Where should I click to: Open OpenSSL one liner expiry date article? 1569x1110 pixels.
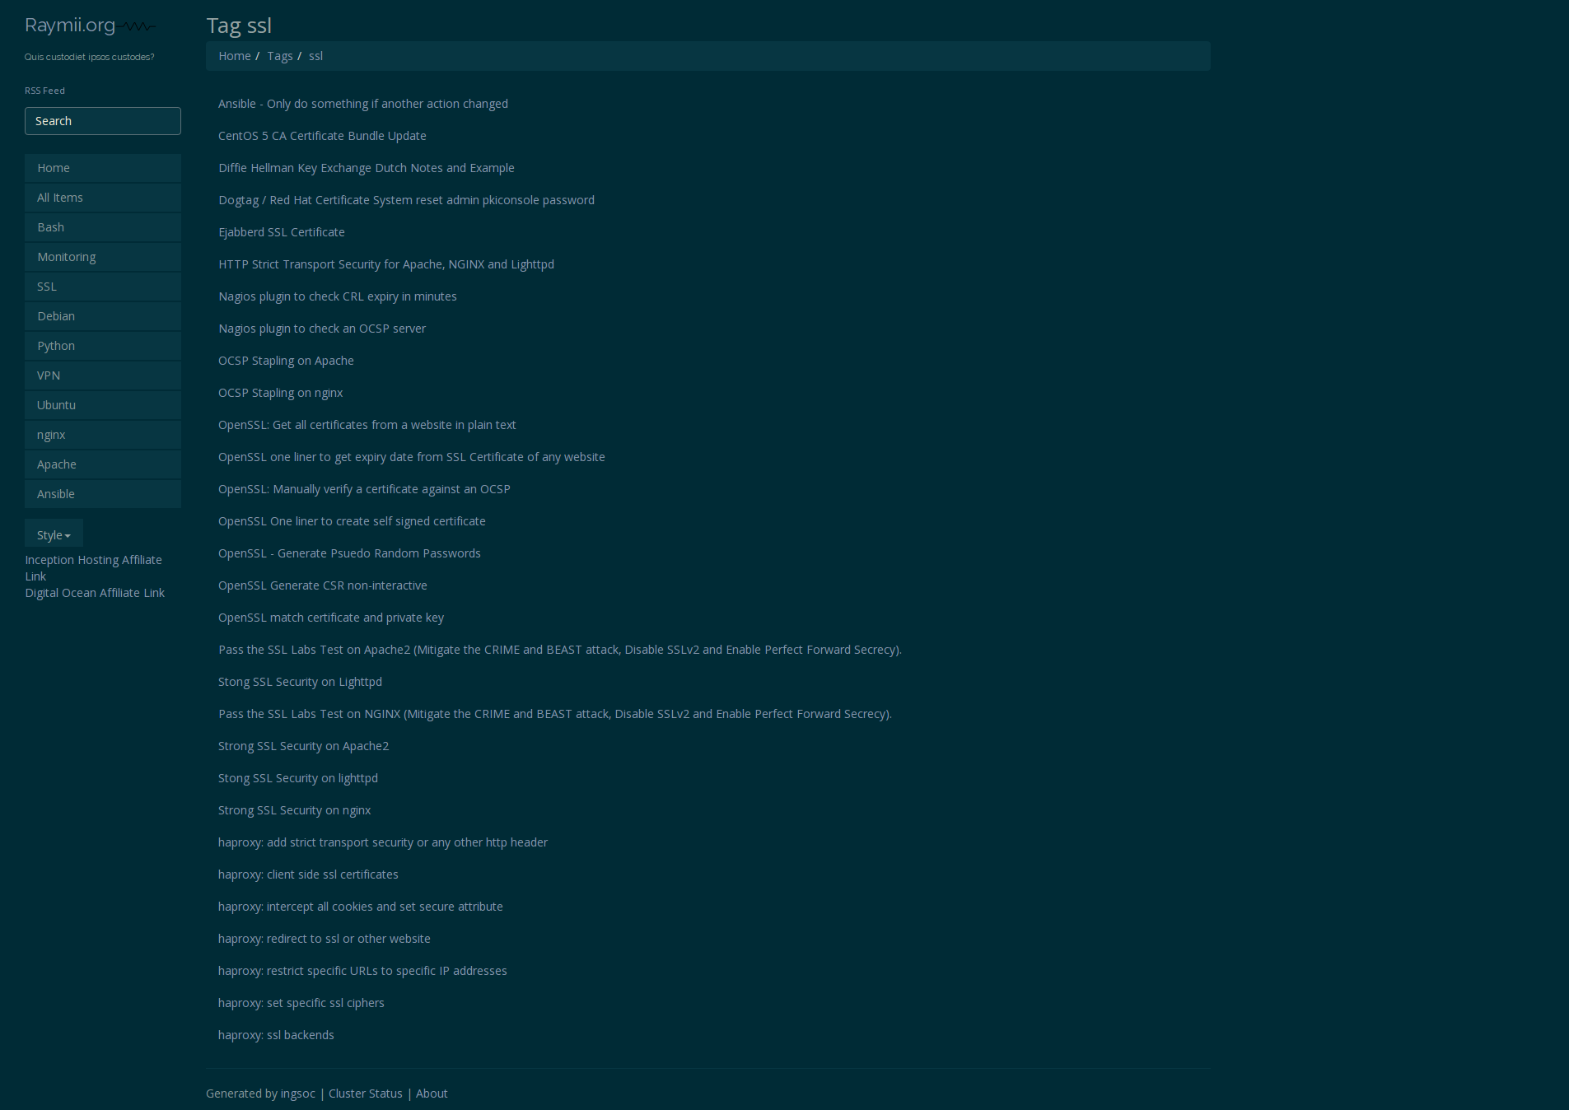[x=412, y=457]
